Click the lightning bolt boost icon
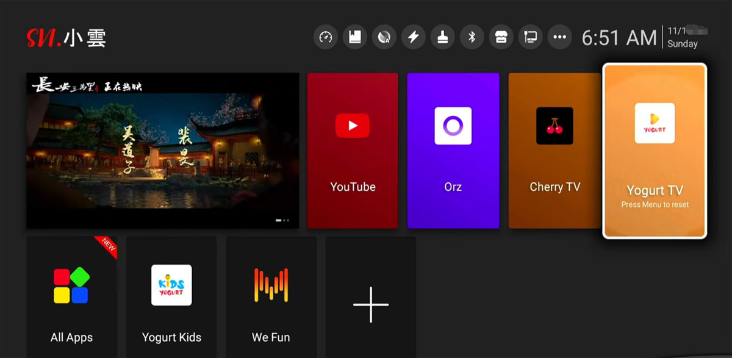Screen dimensions: 732x358 pos(414,37)
